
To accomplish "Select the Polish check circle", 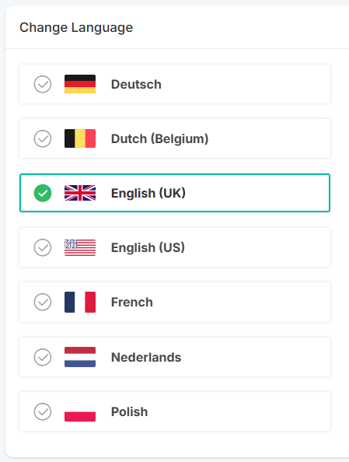I will [x=43, y=411].
